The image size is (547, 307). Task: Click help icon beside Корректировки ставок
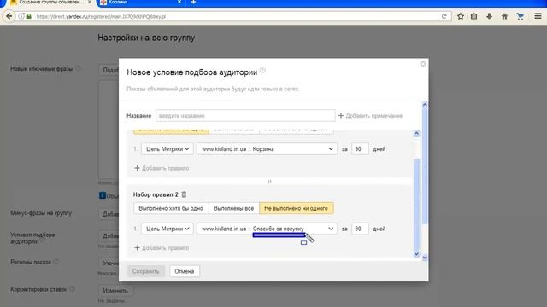click(72, 288)
